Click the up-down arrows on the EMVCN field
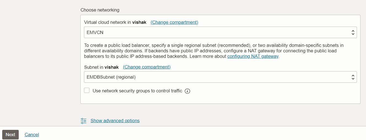Viewport: 366px width, 140px height. click(353, 33)
